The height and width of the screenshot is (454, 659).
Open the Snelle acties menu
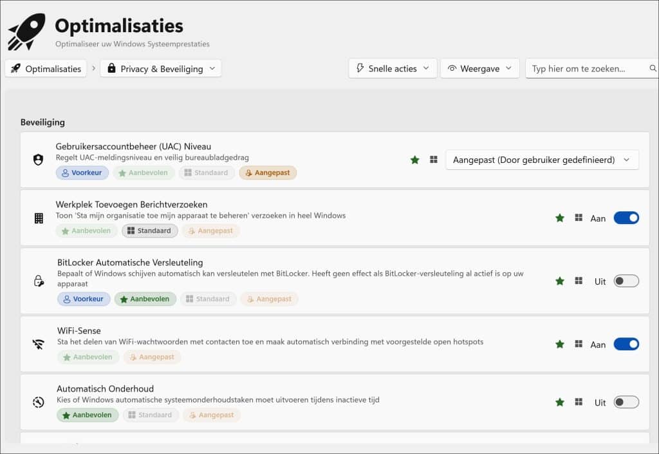[393, 68]
